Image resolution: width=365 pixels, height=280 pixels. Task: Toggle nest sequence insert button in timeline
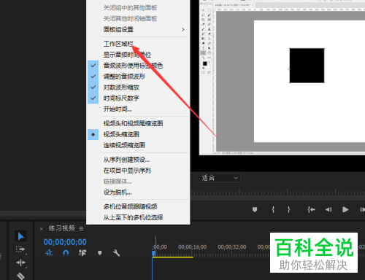point(49,253)
